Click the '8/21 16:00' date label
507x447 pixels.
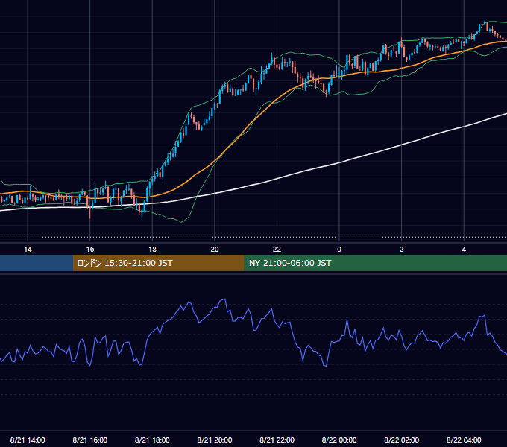[x=90, y=440]
